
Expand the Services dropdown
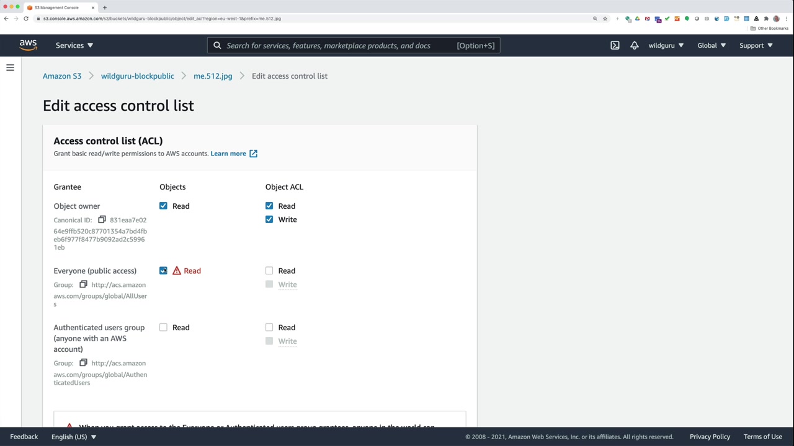[x=74, y=45]
